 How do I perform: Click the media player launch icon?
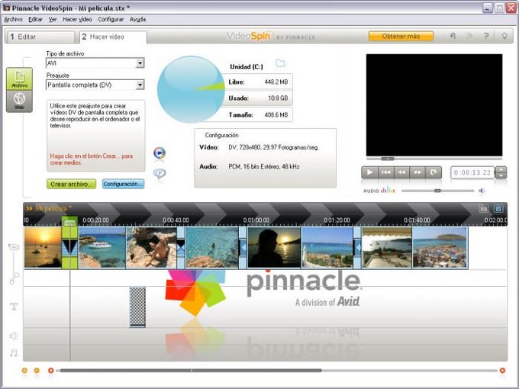[x=160, y=153]
